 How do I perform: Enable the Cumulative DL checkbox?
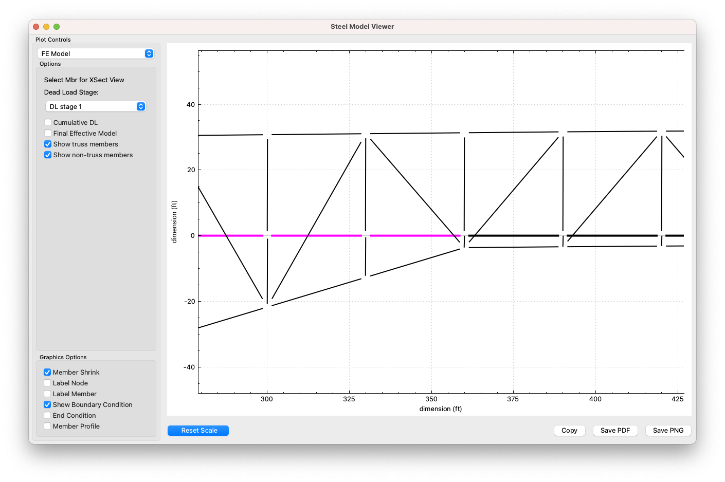48,122
